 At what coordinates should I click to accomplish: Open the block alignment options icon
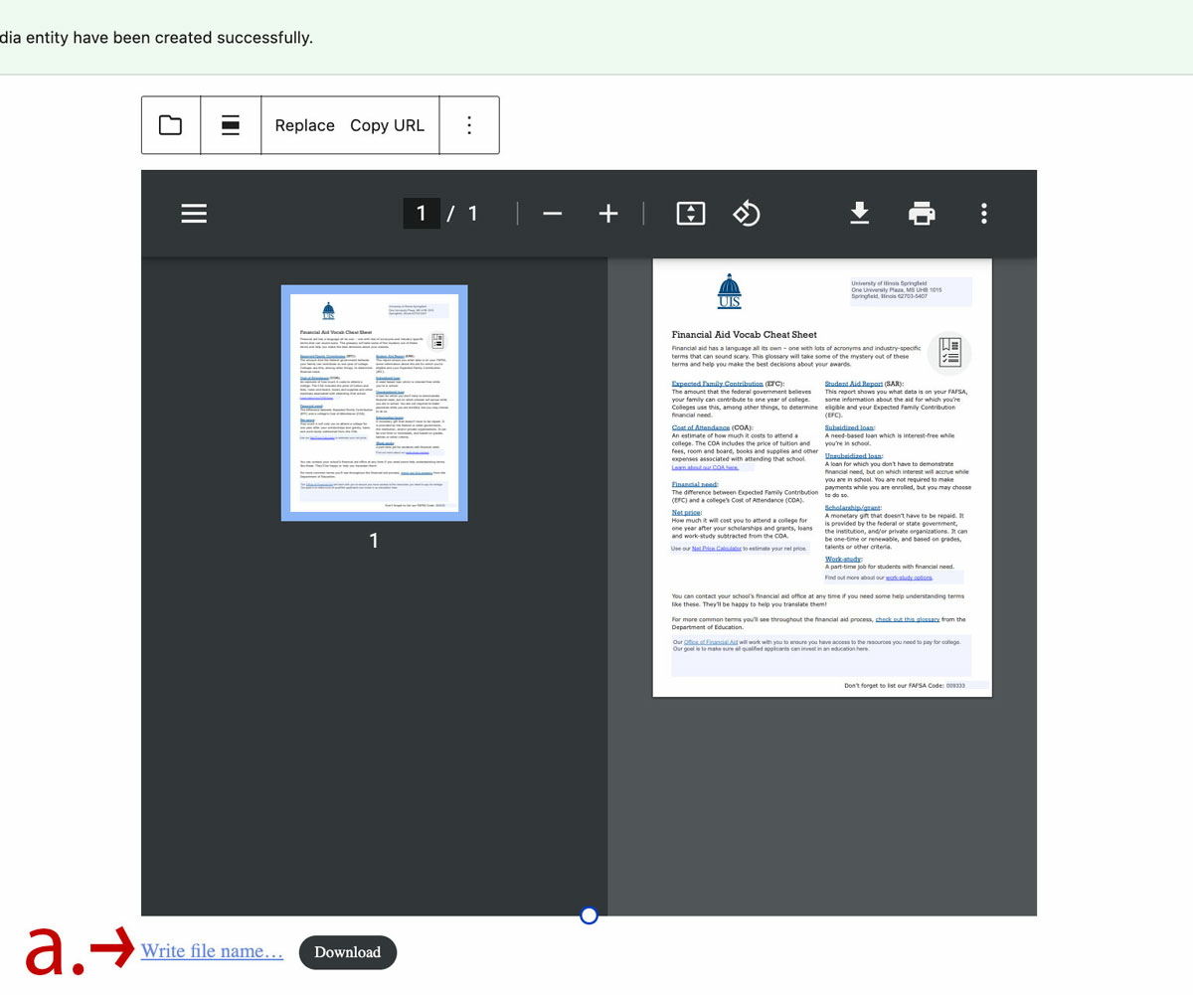pos(231,125)
